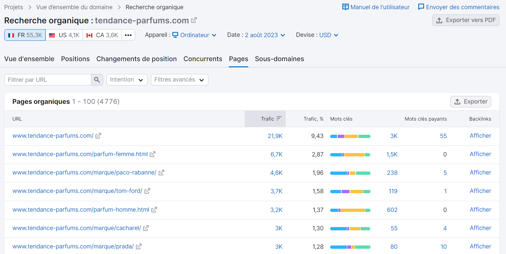This screenshot has width=506, height=254.
Task: Open the USD currency dropdown
Action: coord(329,35)
